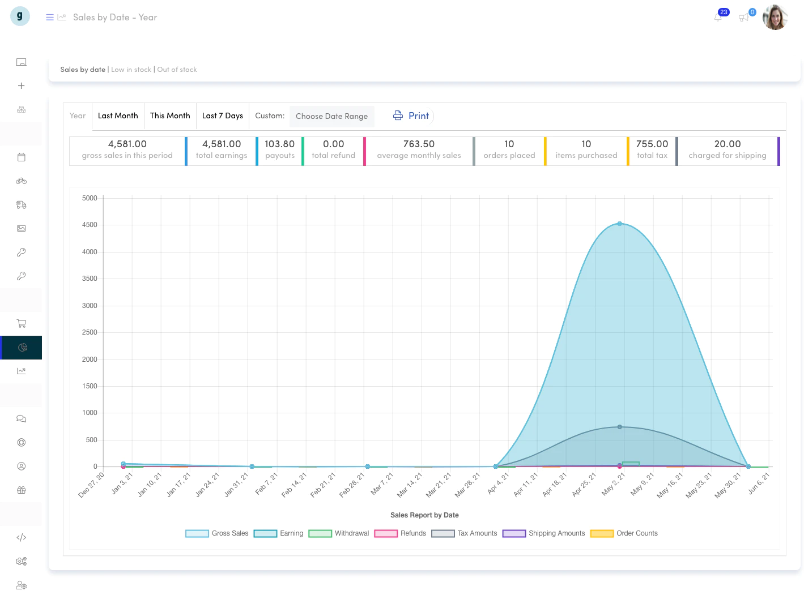The height and width of the screenshot is (599, 804).
Task: Select the Last 7 Days tab
Action: (x=223, y=116)
